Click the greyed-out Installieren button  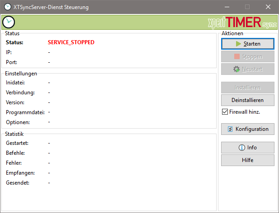point(247,88)
